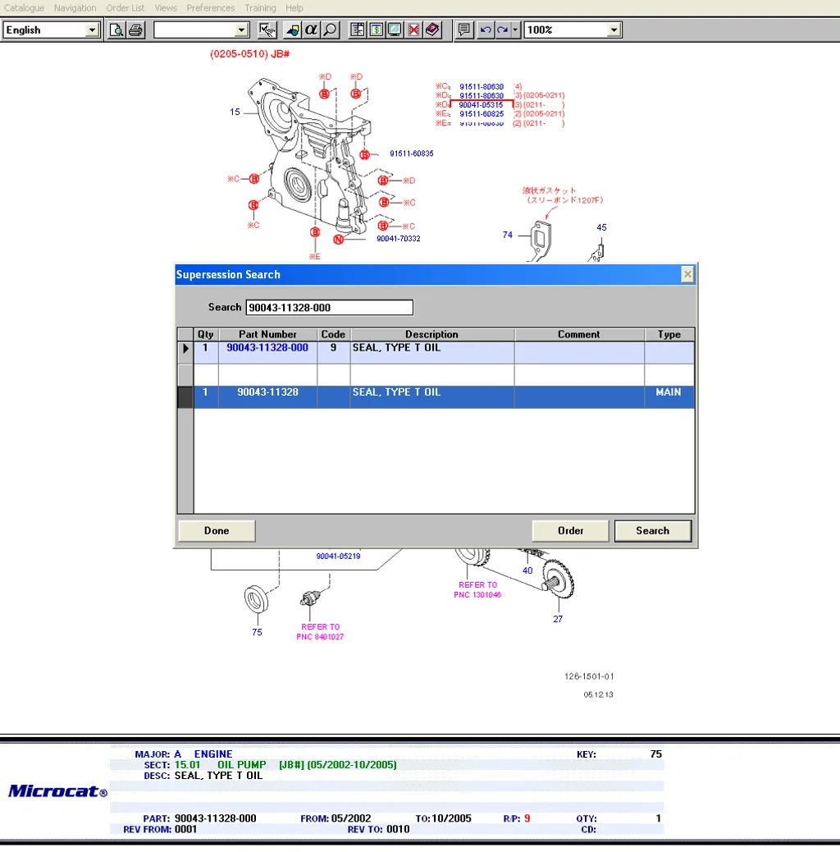Click the monitor screen toolbar icon
Screen dimensions: 840x852
coord(395,30)
